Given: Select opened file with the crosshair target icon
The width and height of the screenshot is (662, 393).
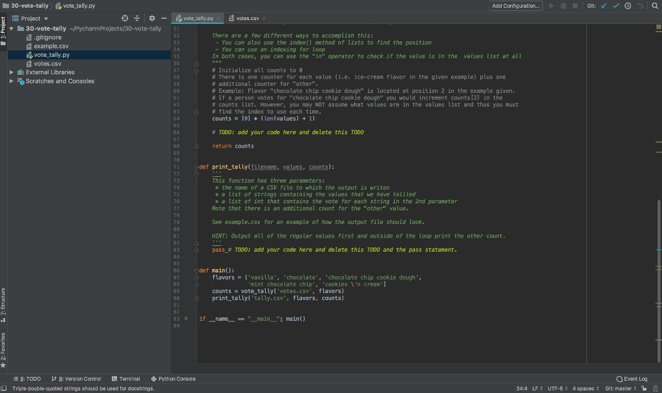Looking at the screenshot, I should [x=125, y=18].
